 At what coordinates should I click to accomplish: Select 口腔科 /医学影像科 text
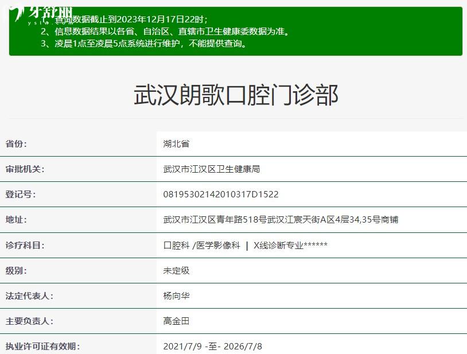201,246
